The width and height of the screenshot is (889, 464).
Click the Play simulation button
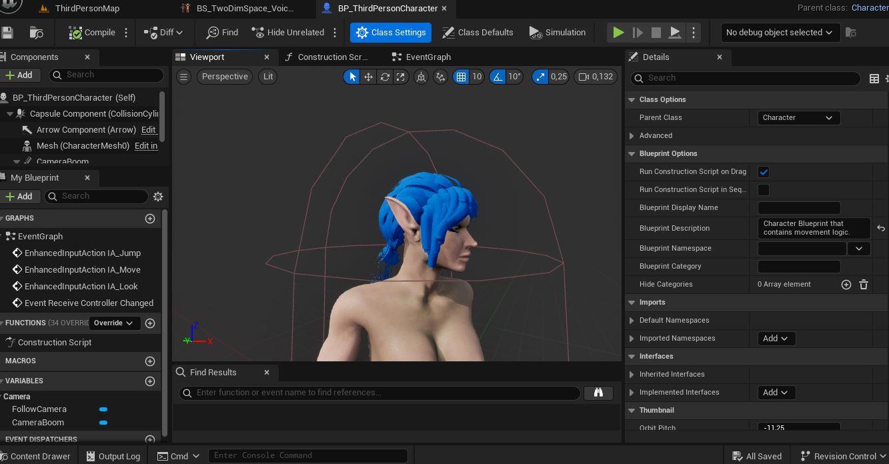618,33
